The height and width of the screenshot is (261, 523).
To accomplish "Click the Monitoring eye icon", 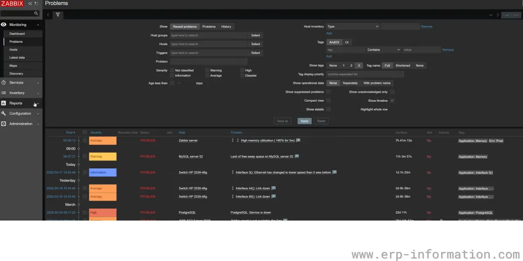I will point(3,25).
